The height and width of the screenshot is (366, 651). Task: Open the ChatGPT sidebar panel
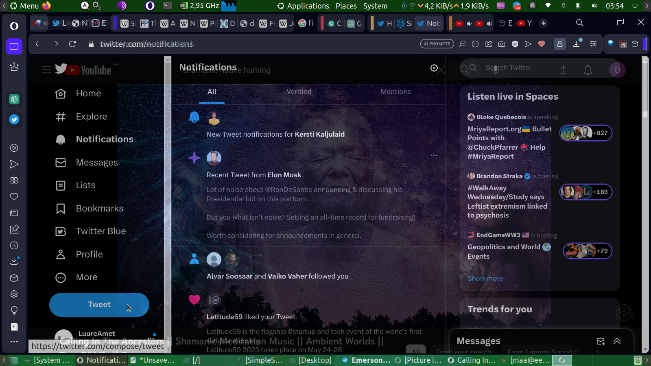click(x=14, y=99)
